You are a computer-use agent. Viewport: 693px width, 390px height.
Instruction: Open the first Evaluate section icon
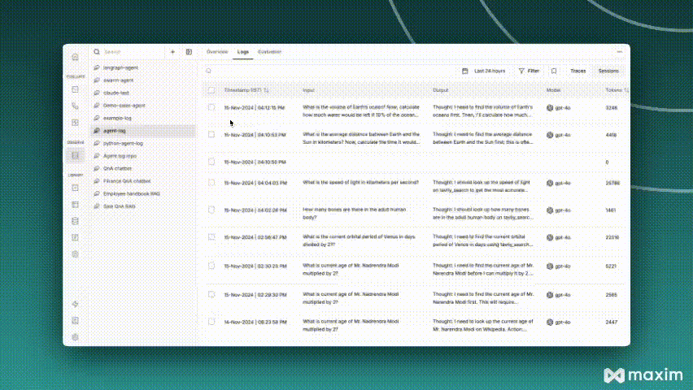pyautogui.click(x=75, y=89)
